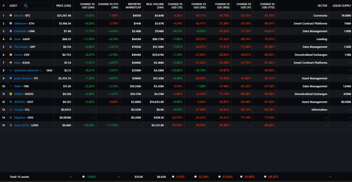Open the Synthetix Network asset link
Image resolution: width=352 pixels, height=182 pixels.
28,70
